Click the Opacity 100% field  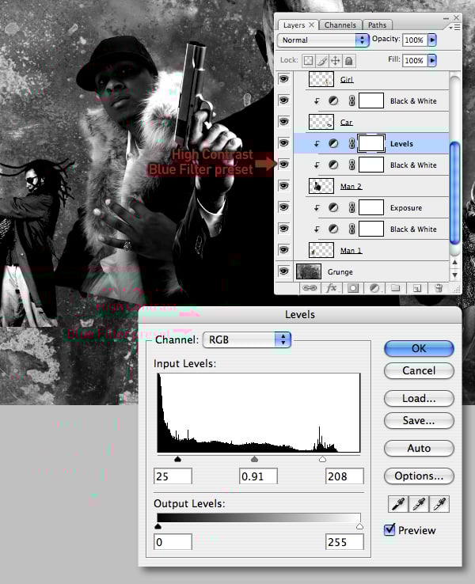point(414,40)
